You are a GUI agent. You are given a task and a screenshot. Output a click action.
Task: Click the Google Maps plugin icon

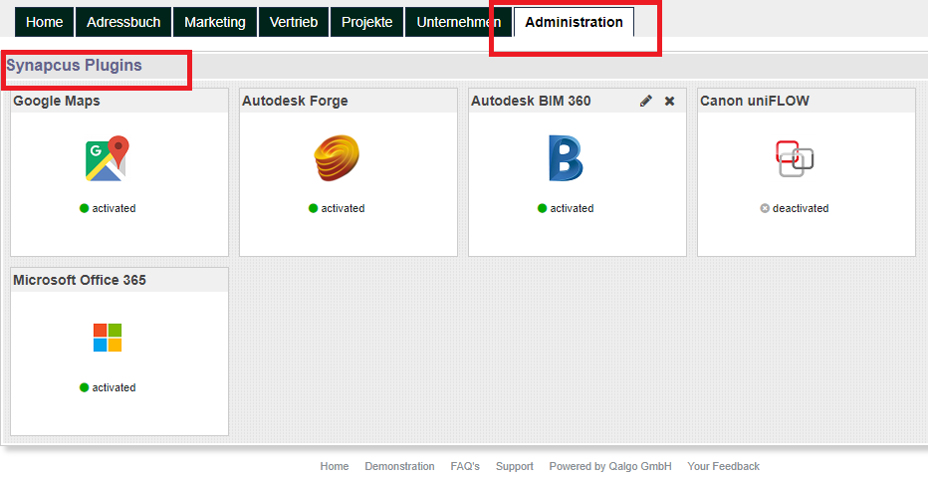(108, 159)
